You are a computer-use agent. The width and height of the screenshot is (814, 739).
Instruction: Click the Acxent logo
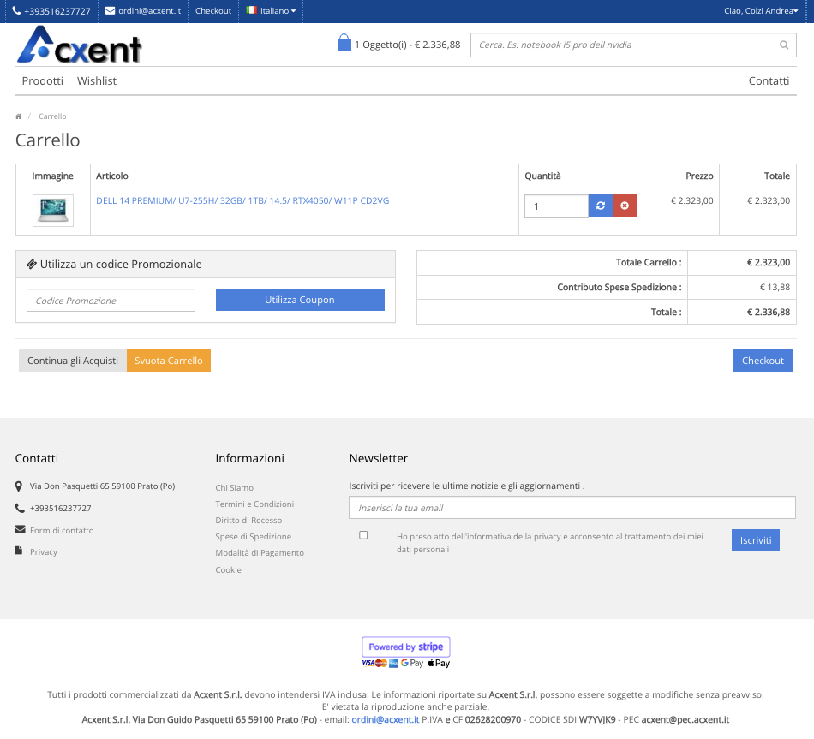79,45
